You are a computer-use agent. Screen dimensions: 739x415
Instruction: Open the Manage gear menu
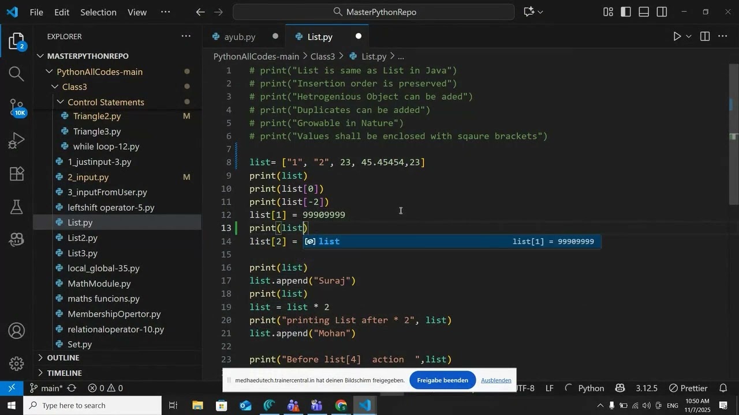pyautogui.click(x=16, y=364)
